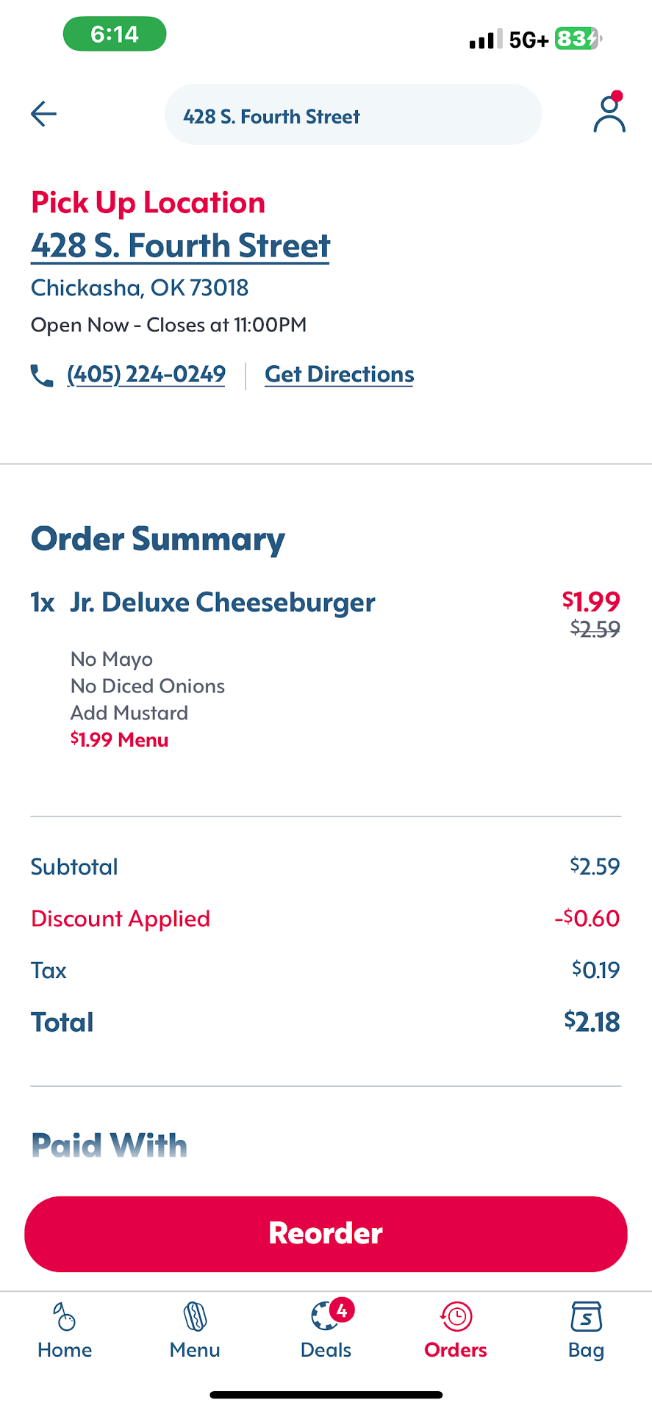Image resolution: width=652 pixels, height=1411 pixels.
Task: Open the Bag icon
Action: [x=586, y=1316]
